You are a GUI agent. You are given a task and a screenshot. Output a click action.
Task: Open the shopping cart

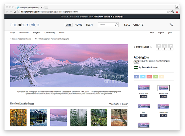pyautogui.click(x=171, y=25)
